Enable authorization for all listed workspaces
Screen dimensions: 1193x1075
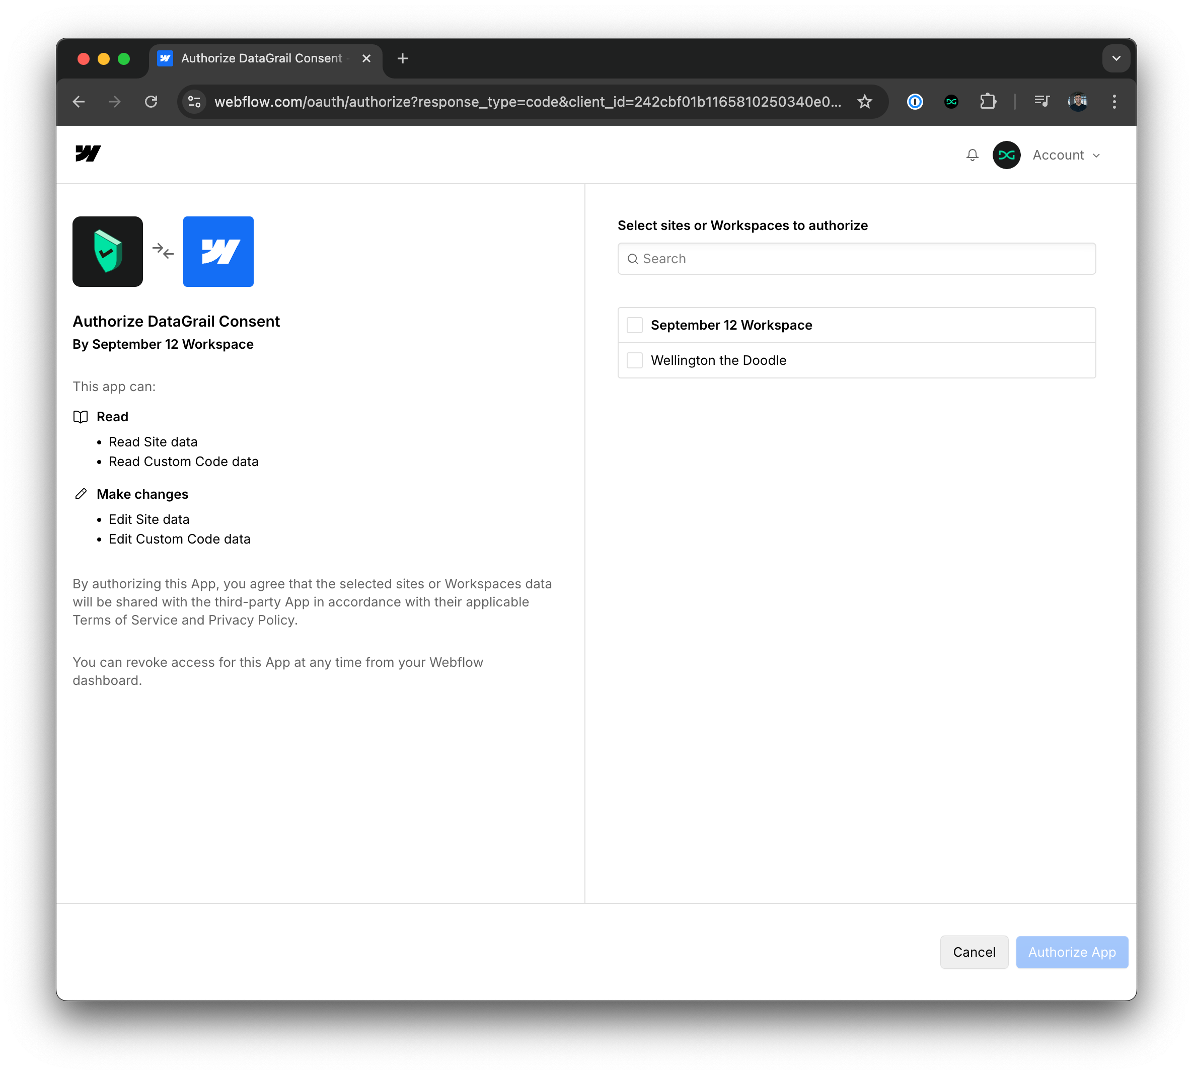coord(635,325)
